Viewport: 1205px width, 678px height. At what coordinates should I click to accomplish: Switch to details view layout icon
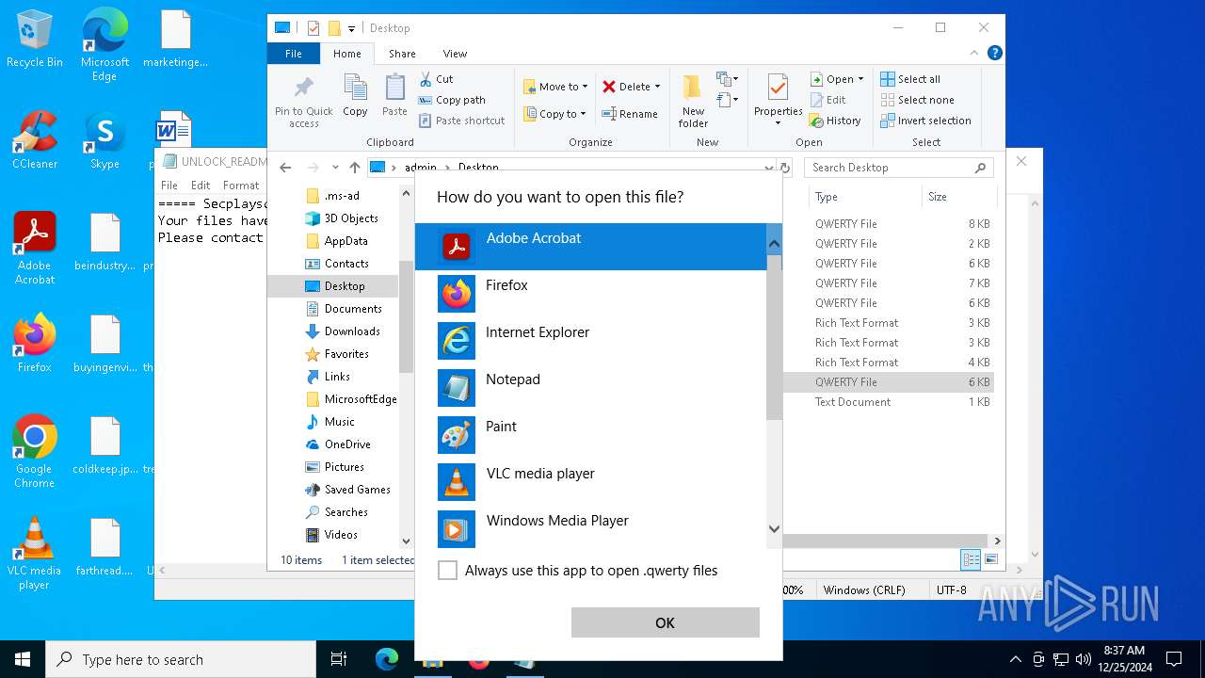coord(971,560)
